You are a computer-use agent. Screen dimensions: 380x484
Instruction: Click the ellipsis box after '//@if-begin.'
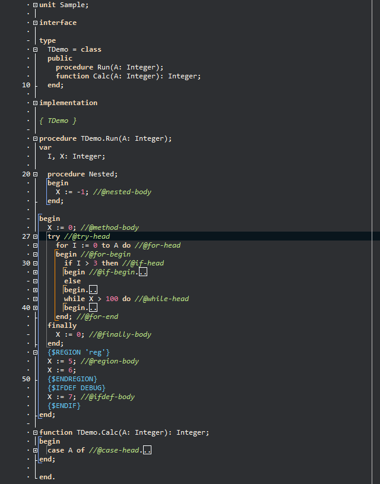(x=143, y=272)
